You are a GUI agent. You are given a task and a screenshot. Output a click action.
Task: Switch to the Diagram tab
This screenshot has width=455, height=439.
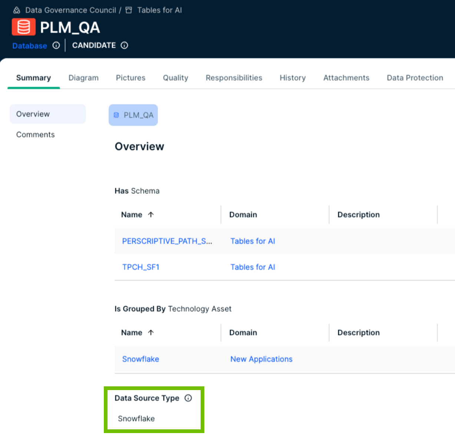pyautogui.click(x=83, y=78)
